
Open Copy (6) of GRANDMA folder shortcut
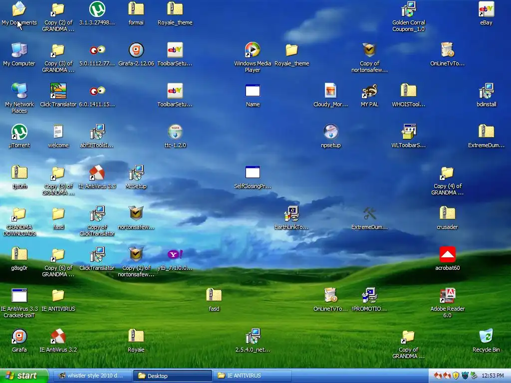pos(58,262)
